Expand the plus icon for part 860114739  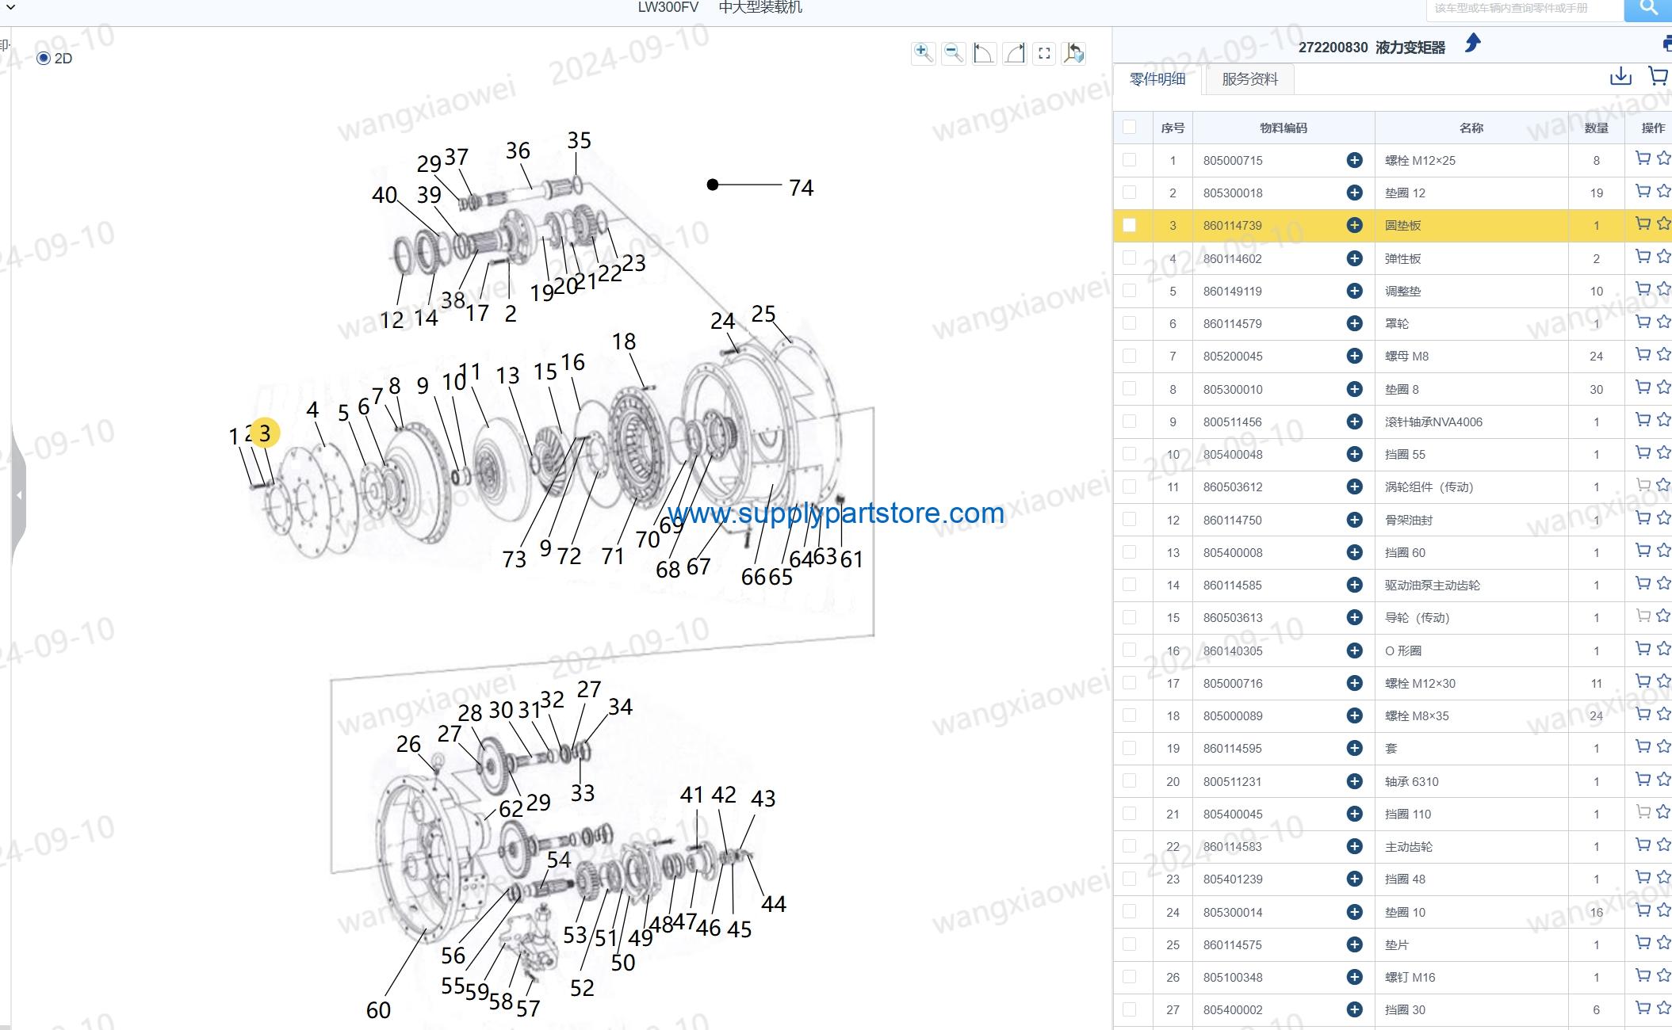pyautogui.click(x=1354, y=226)
